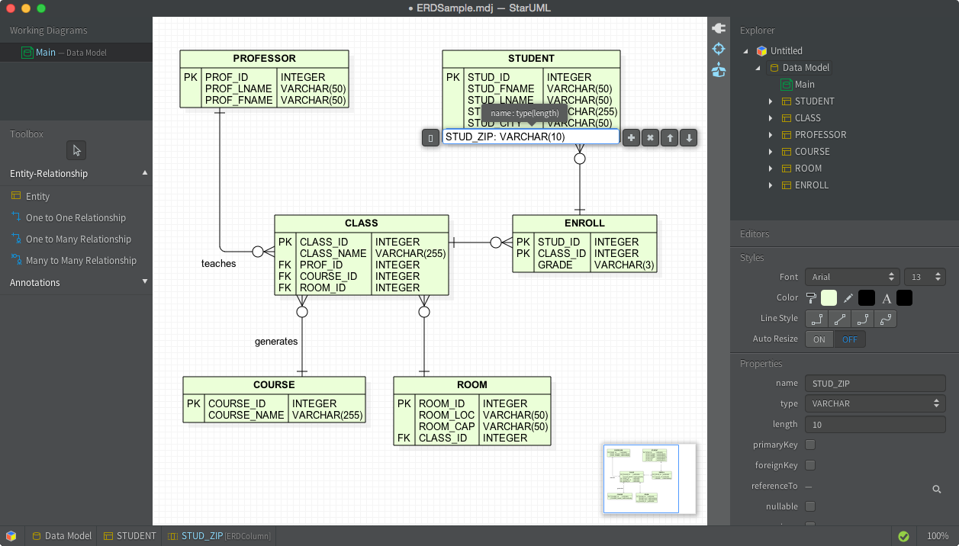Screen dimensions: 959x546
Task: Delete the STUD_ZIP column via the x button
Action: [650, 137]
